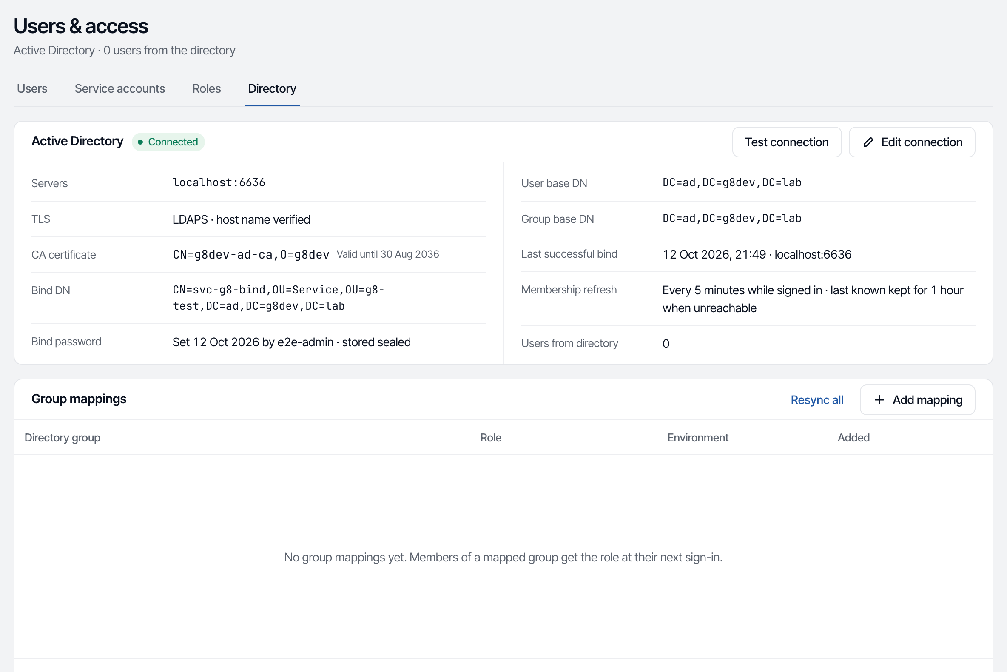Click the Membership refresh field label
1007x672 pixels.
pyautogui.click(x=569, y=290)
